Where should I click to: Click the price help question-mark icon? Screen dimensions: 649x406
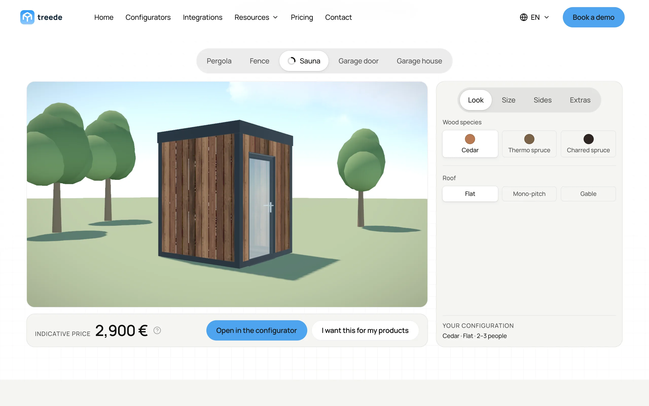coord(157,330)
